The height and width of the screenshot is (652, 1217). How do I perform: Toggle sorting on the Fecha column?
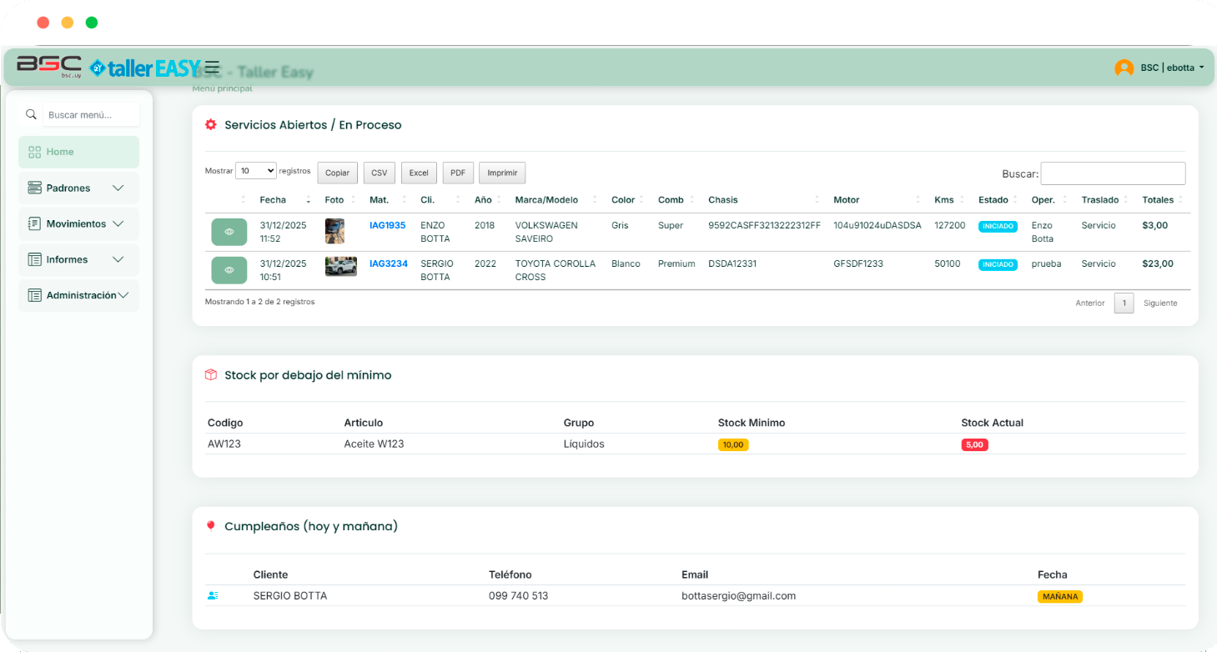pos(274,199)
